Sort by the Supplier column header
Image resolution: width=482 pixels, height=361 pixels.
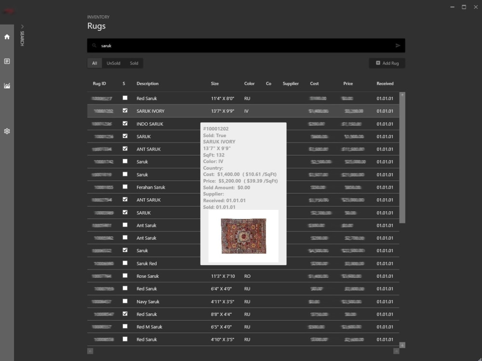click(x=291, y=83)
